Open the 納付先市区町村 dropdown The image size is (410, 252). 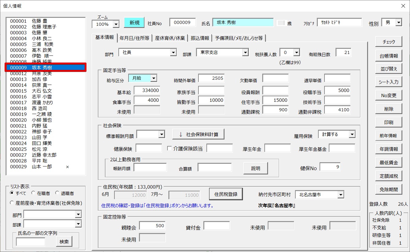coord(340,195)
